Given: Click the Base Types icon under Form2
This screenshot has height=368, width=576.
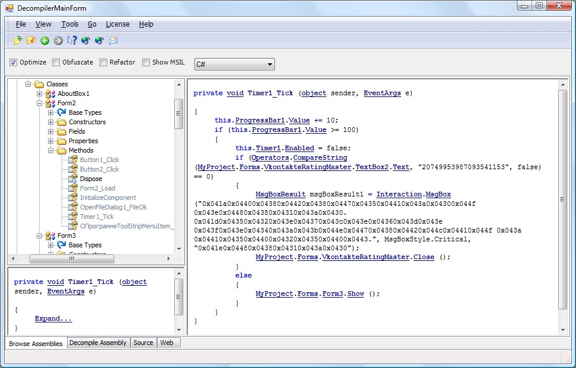Looking at the screenshot, I should (62, 112).
